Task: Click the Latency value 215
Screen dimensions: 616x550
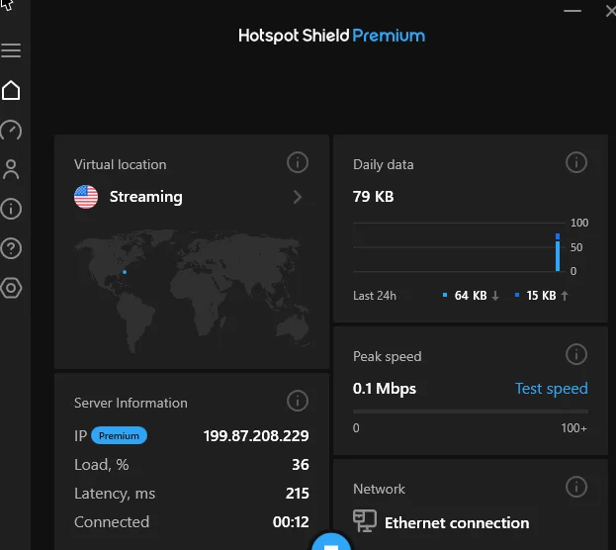Action: [x=298, y=493]
